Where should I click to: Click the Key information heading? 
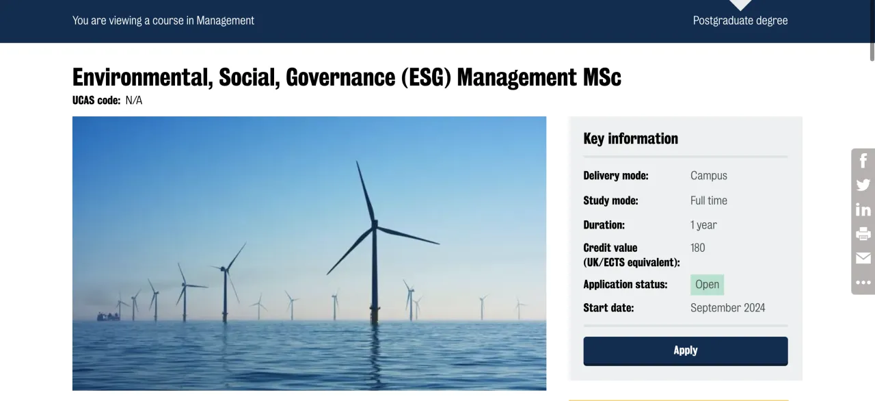[630, 138]
